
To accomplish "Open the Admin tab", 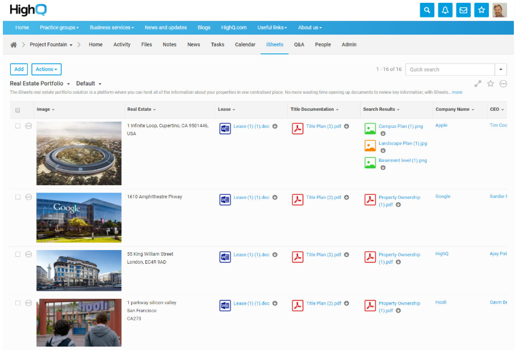I will 349,45.
